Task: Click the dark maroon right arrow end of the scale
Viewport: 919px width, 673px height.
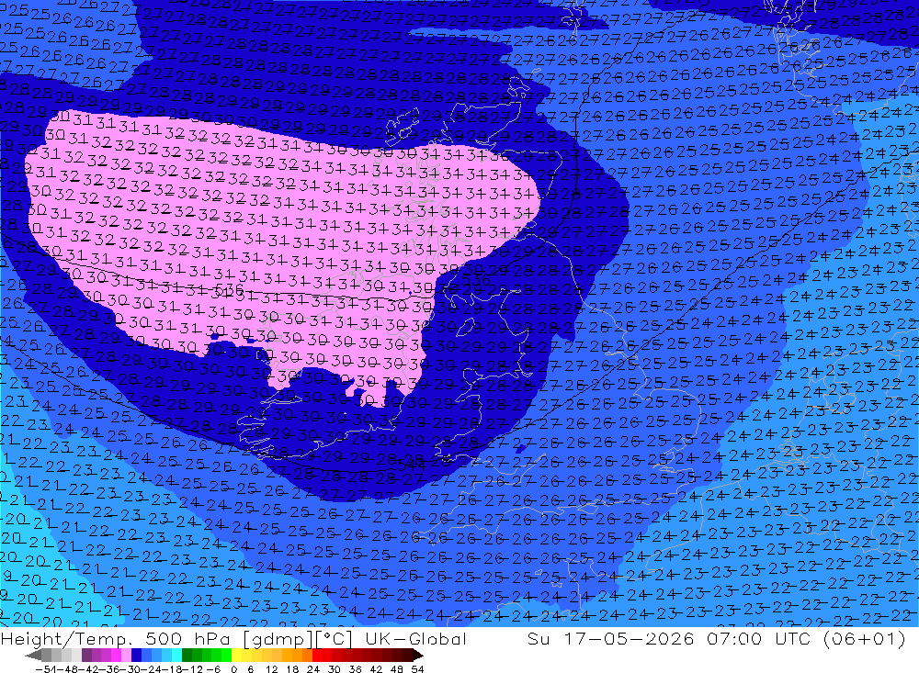Action: click(418, 656)
